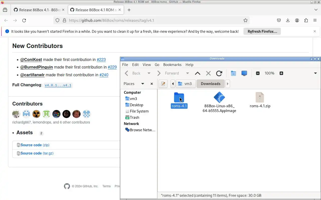Close the Places sidebar
This screenshot has width=321, height=200.
click(x=152, y=84)
